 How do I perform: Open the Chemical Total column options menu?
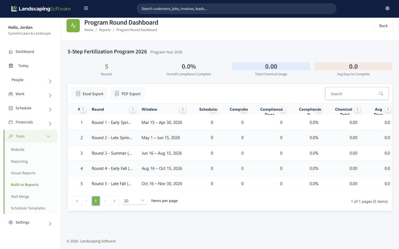pos(358,109)
